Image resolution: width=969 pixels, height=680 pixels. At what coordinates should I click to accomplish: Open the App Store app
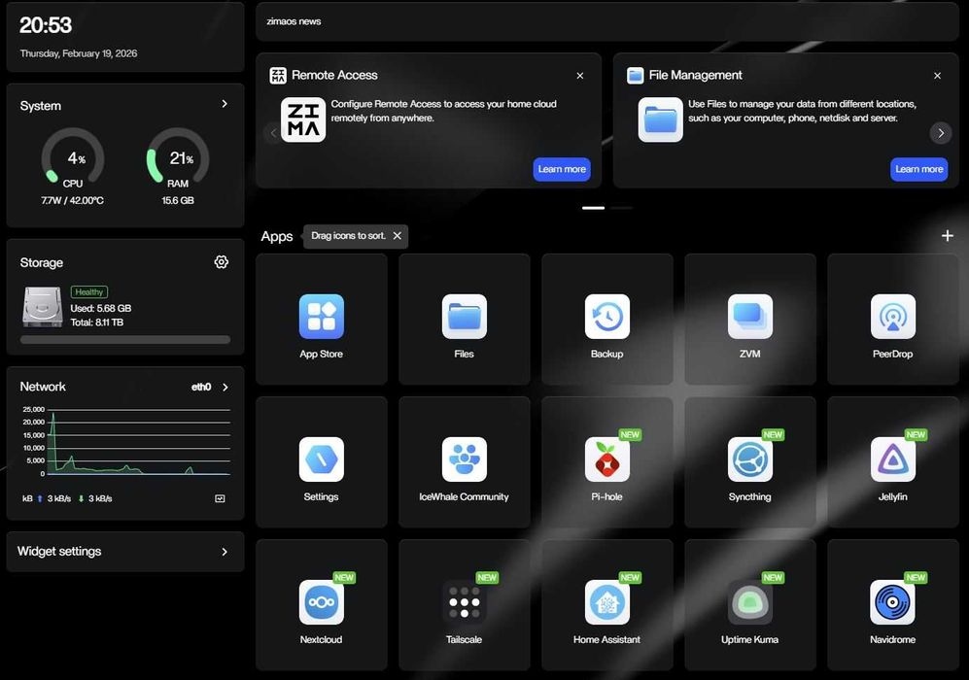pyautogui.click(x=322, y=317)
